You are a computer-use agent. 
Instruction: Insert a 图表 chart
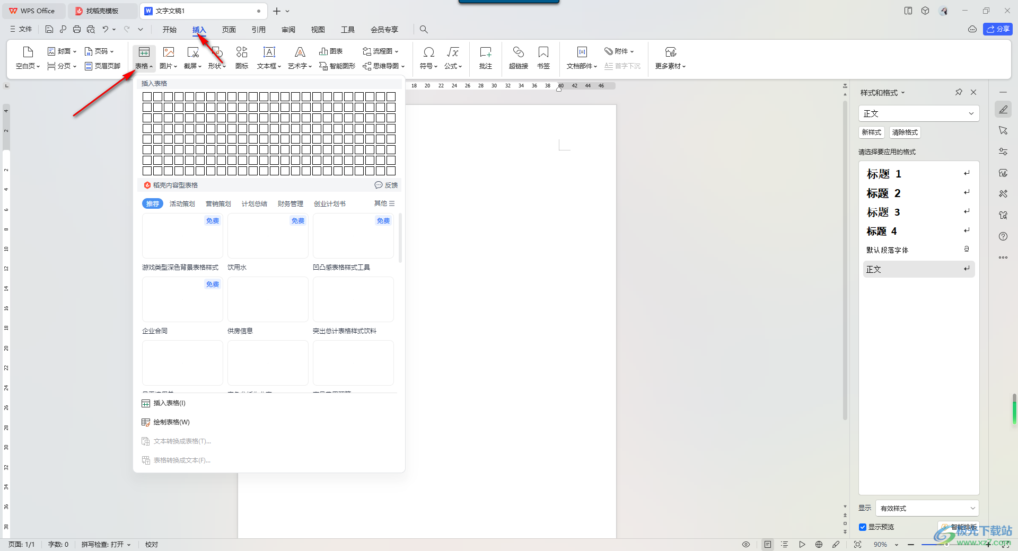tap(331, 51)
